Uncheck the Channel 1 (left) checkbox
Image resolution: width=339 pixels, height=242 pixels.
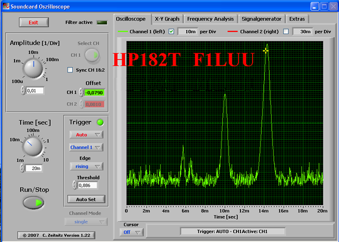click(171, 32)
